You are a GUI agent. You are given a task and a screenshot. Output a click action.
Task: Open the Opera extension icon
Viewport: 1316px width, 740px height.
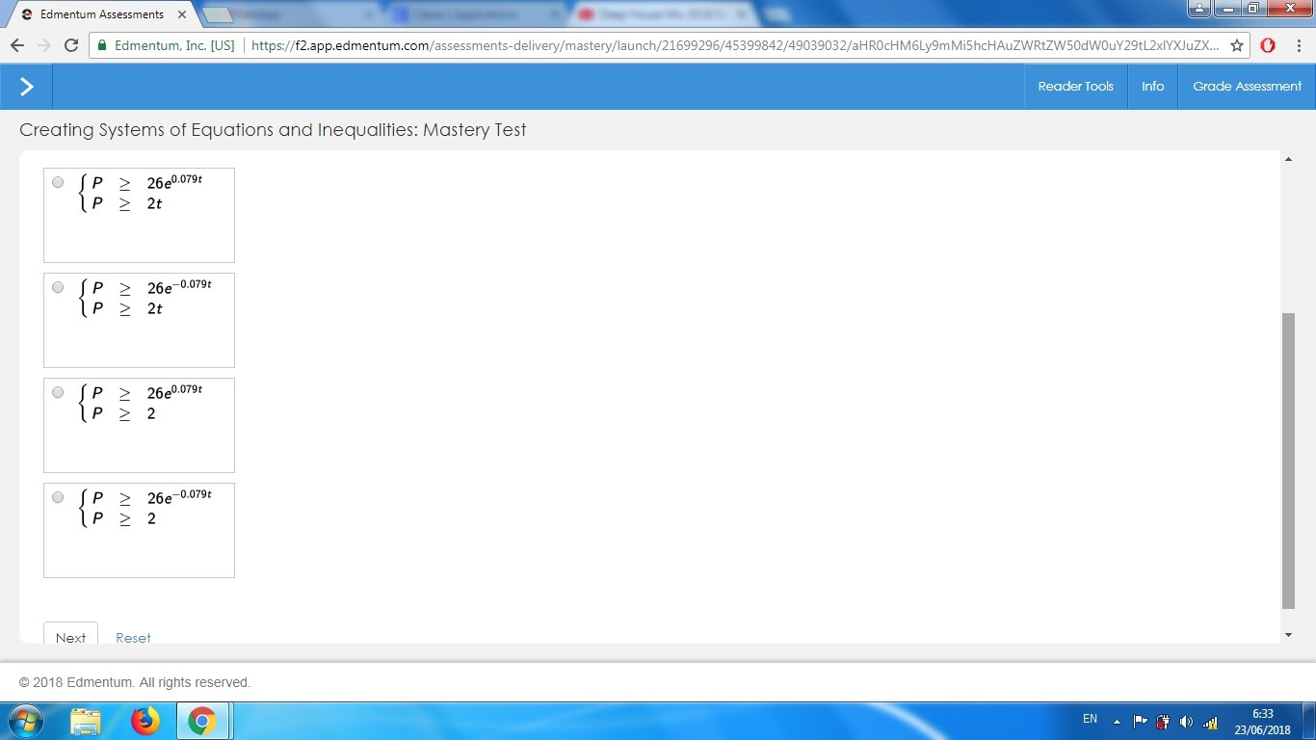pyautogui.click(x=1268, y=45)
